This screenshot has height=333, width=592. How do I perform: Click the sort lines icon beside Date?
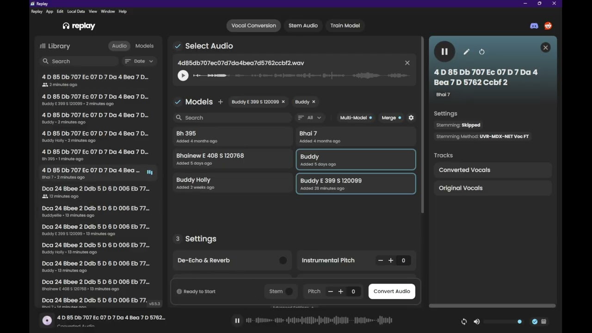pyautogui.click(x=128, y=61)
